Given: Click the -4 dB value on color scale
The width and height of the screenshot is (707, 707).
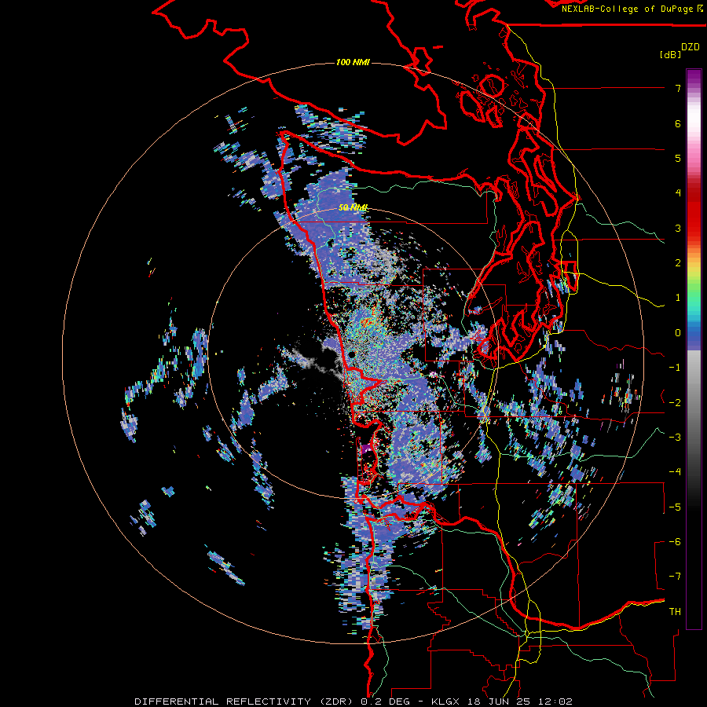Looking at the screenshot, I should 675,472.
